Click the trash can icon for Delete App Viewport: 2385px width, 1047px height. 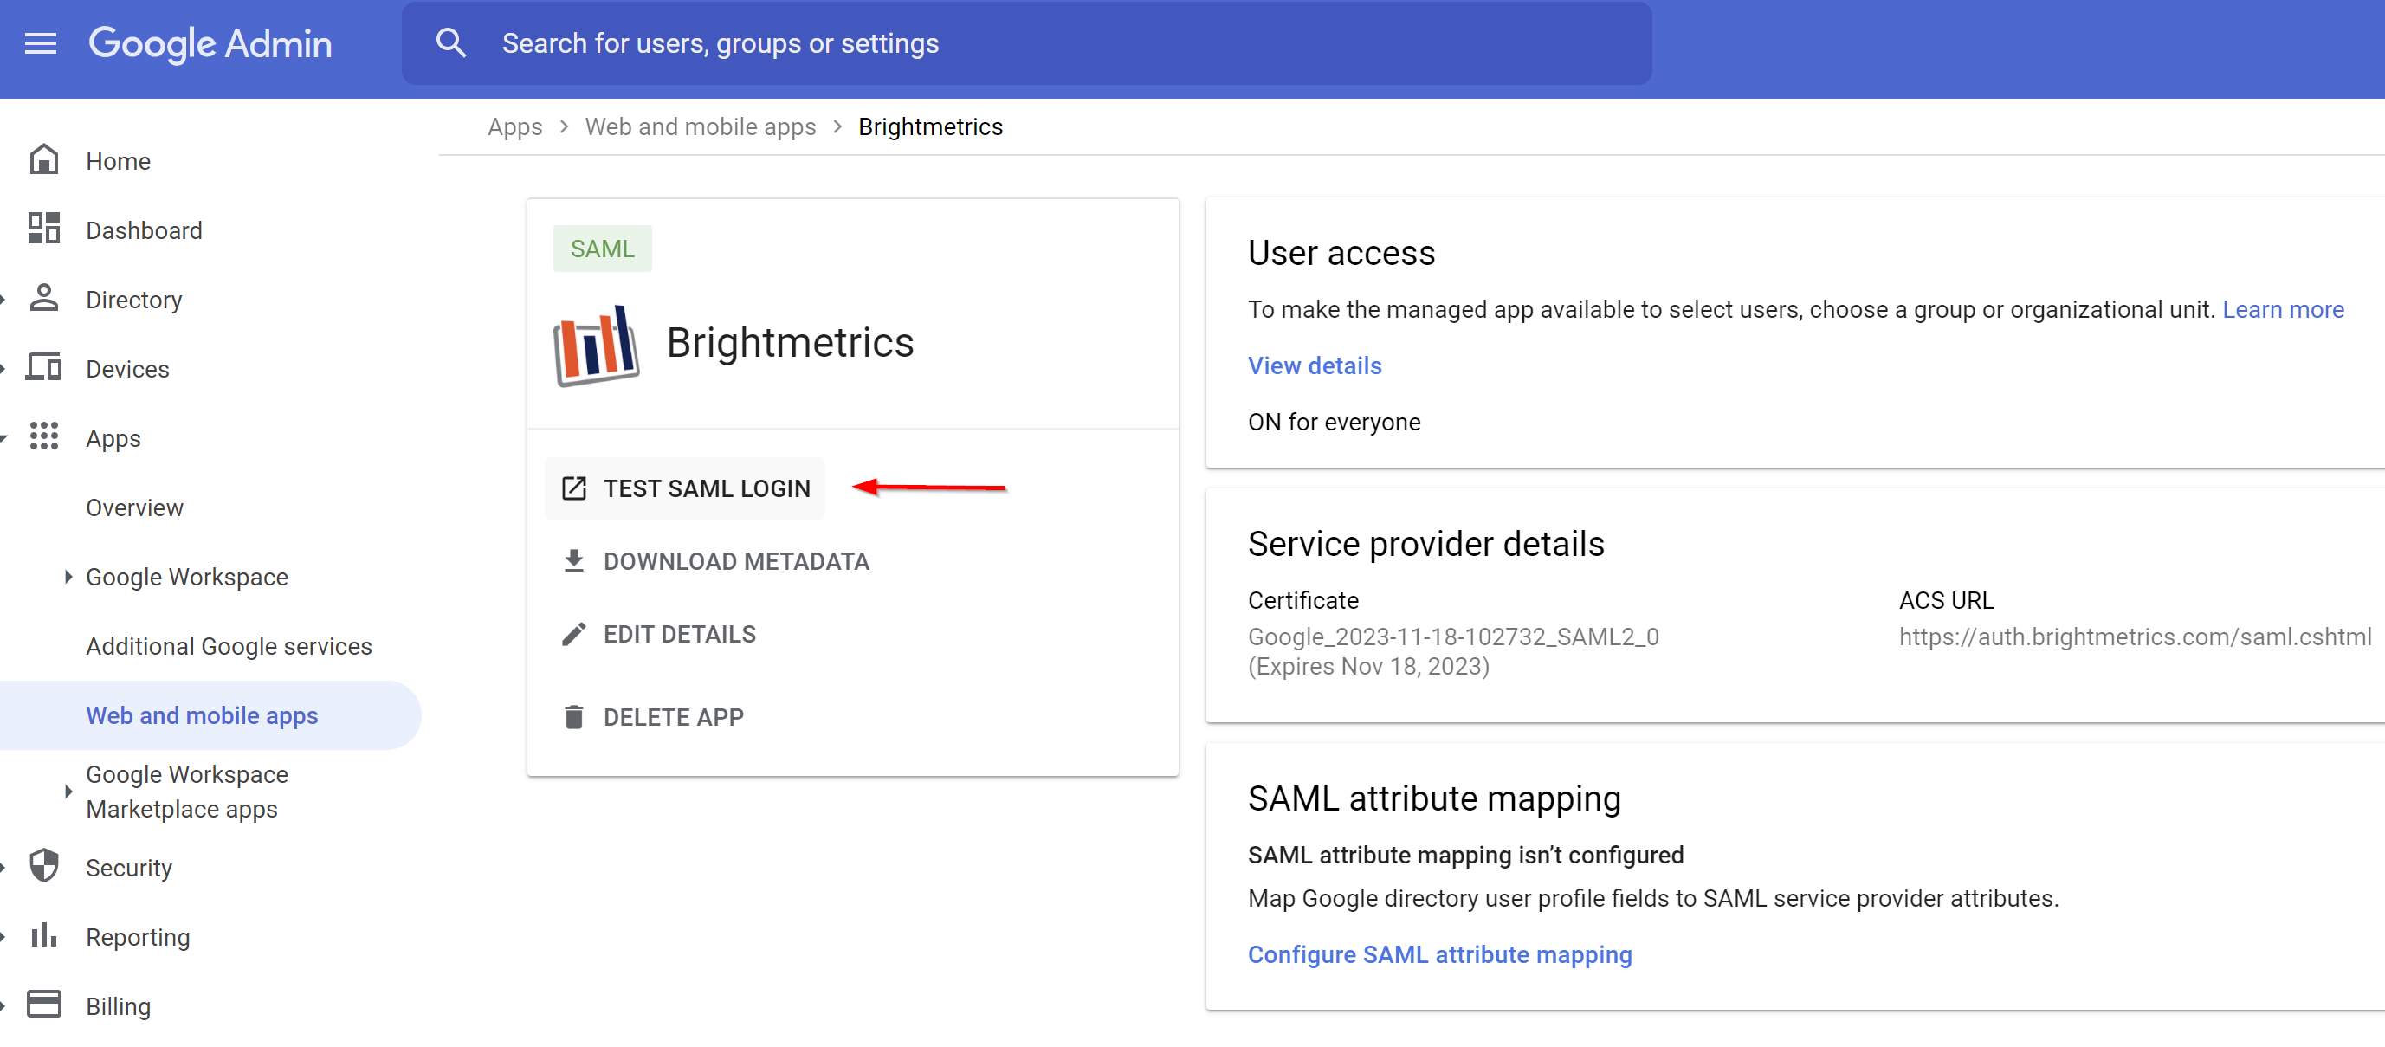click(574, 717)
